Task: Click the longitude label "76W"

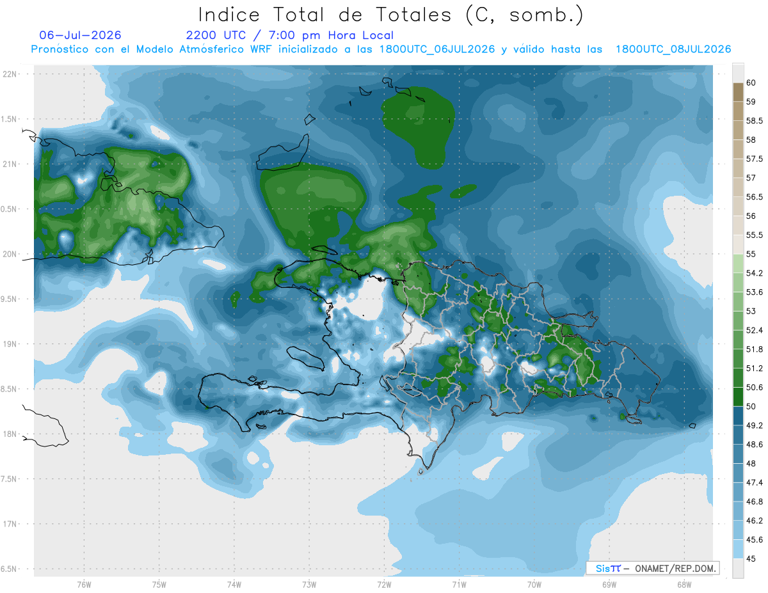Action: click(84, 585)
